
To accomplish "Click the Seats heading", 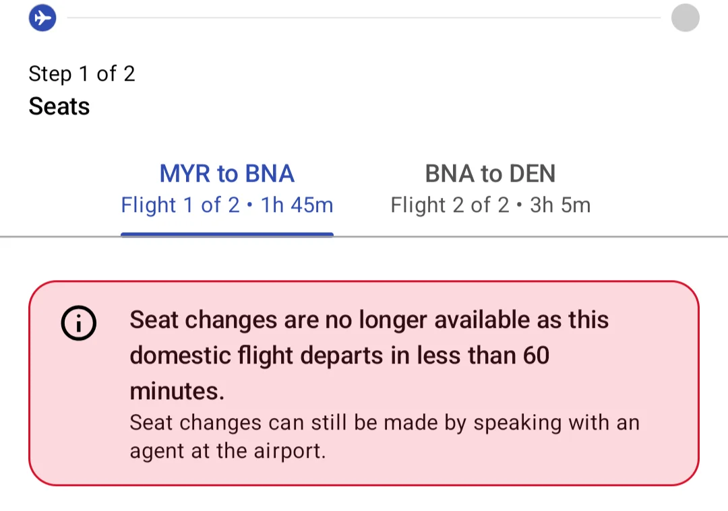I will tap(59, 106).
